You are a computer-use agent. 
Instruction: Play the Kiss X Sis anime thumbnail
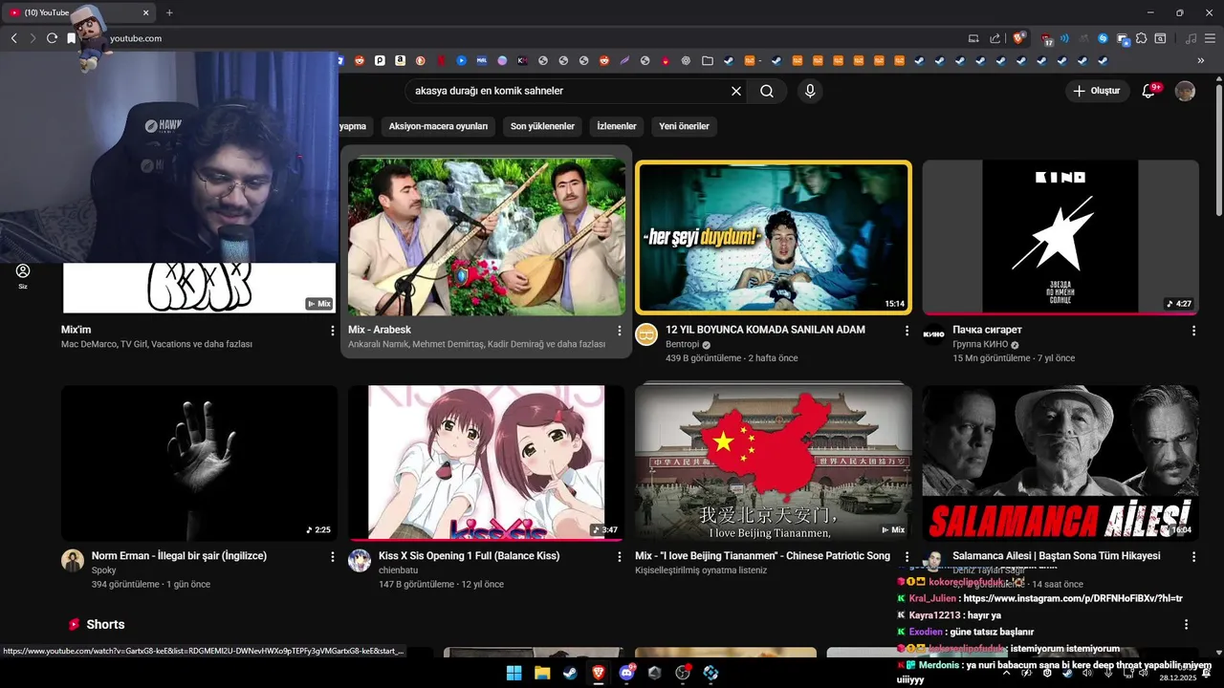pyautogui.click(x=486, y=463)
